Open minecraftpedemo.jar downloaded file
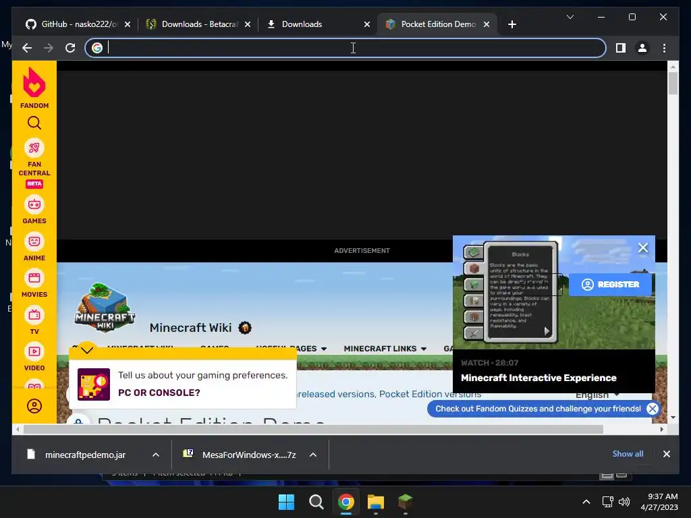The width and height of the screenshot is (691, 518). [x=85, y=455]
